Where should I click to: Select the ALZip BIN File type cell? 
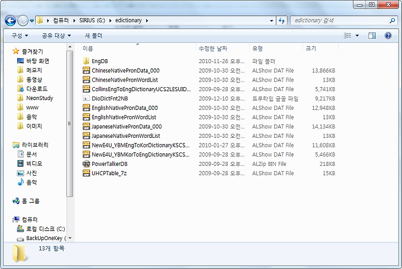pos(269,164)
